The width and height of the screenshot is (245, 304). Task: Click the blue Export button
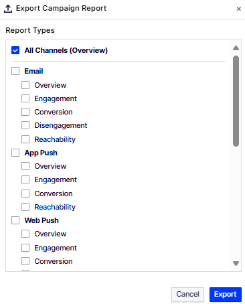coord(226,295)
